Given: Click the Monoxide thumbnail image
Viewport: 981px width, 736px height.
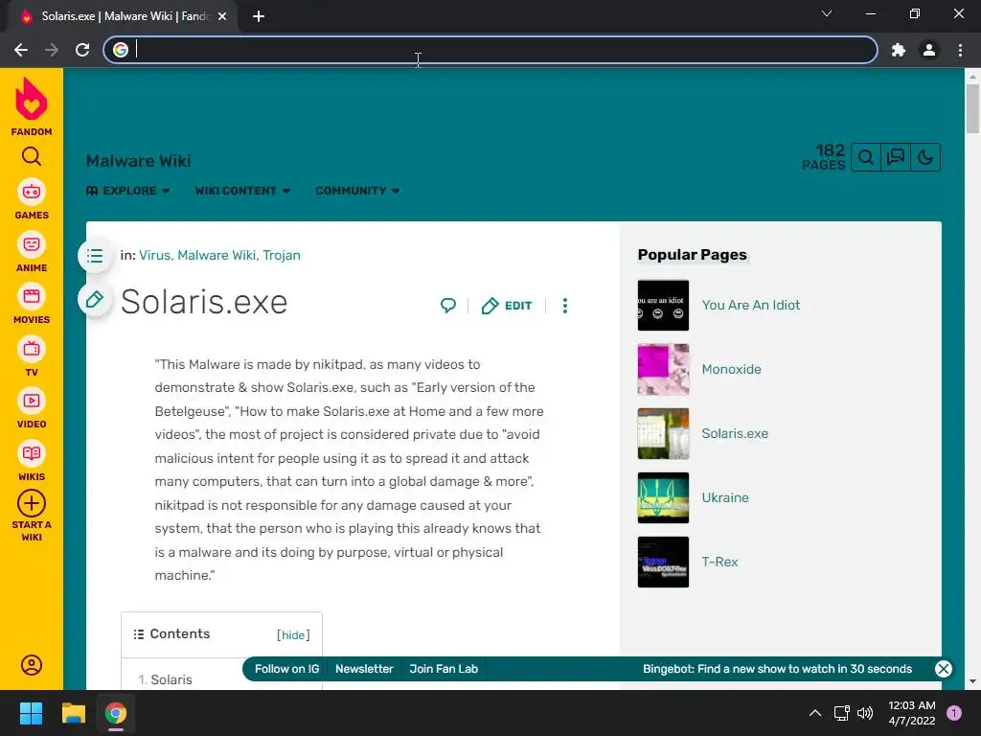Looking at the screenshot, I should [663, 369].
